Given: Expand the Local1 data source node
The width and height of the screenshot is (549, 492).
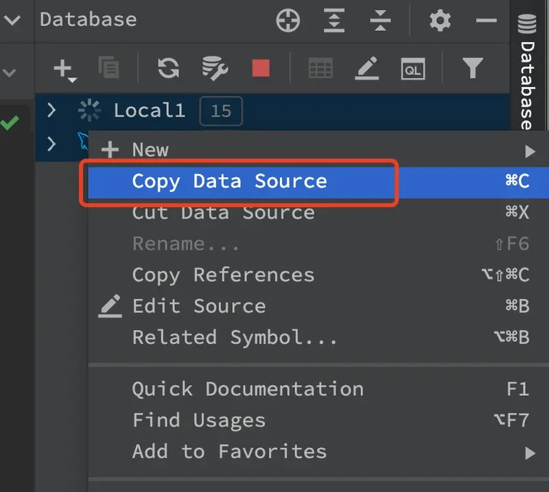Looking at the screenshot, I should [51, 110].
